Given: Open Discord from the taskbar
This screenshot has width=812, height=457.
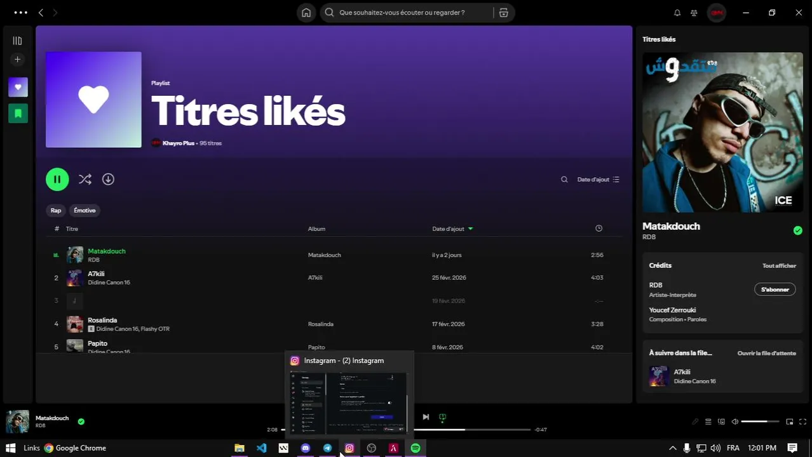Looking at the screenshot, I should pos(306,448).
